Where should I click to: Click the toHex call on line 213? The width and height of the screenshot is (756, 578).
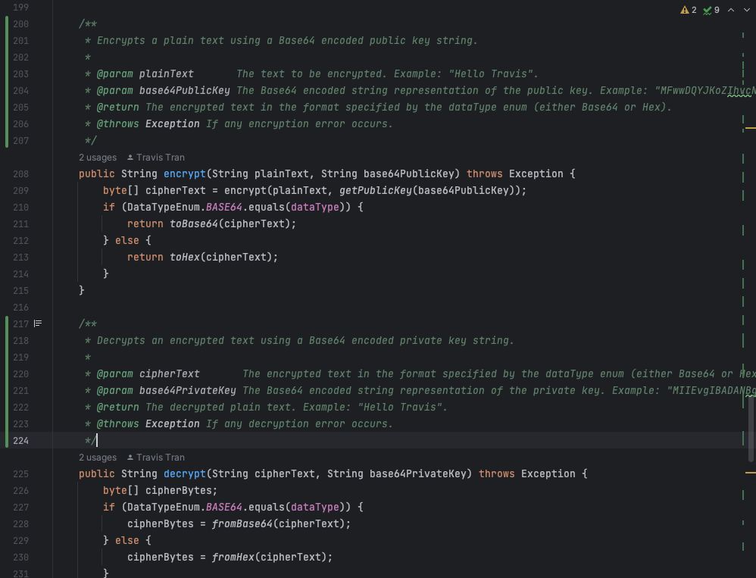pyautogui.click(x=187, y=257)
